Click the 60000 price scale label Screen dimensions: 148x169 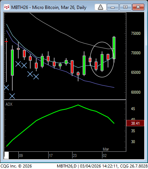pyautogui.click(x=136, y=92)
